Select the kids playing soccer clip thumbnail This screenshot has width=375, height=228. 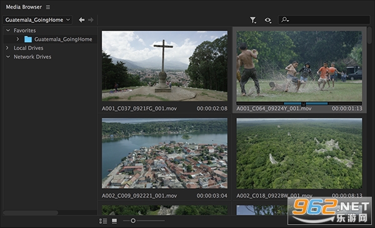(299, 66)
